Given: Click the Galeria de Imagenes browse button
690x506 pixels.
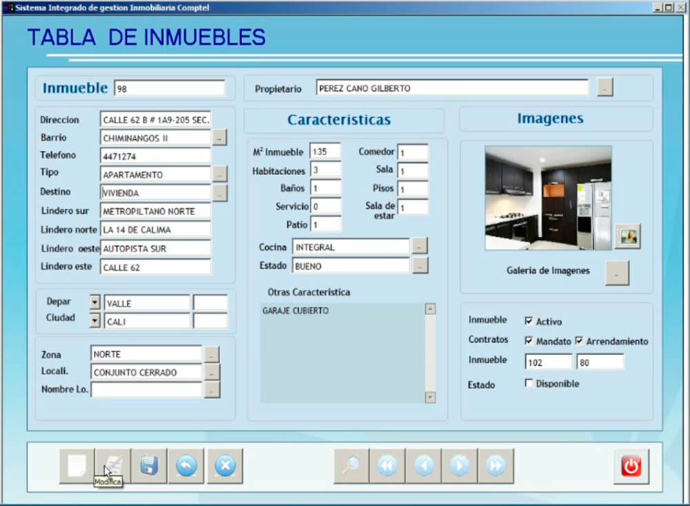Looking at the screenshot, I should tap(618, 273).
